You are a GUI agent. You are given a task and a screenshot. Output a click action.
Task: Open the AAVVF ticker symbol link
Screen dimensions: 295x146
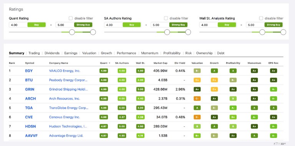pyautogui.click(x=31, y=136)
